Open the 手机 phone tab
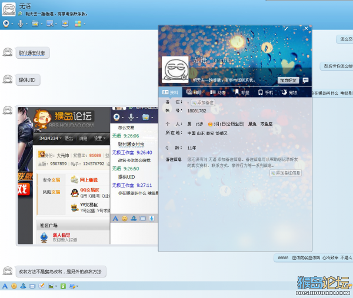This screenshot has width=353, height=298. 266,92
